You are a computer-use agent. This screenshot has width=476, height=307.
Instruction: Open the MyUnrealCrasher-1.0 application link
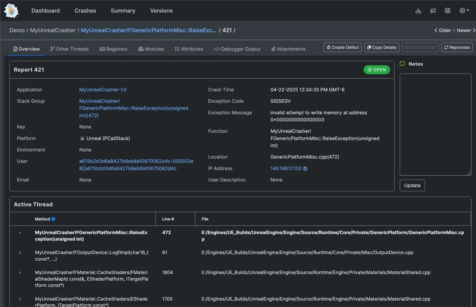click(103, 90)
